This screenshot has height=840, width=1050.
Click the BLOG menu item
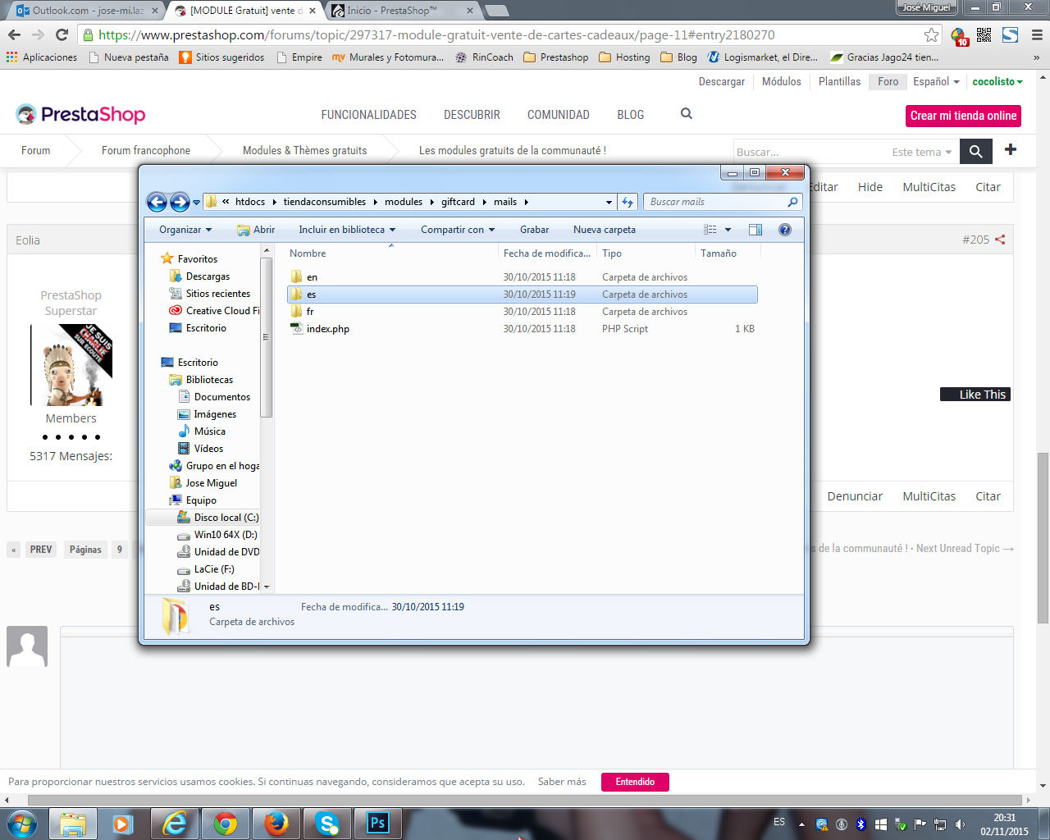pyautogui.click(x=631, y=115)
